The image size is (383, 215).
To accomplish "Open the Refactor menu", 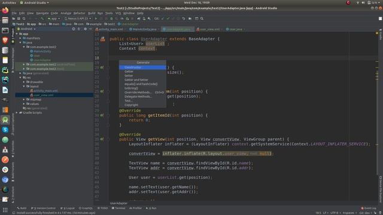I will [79, 13].
